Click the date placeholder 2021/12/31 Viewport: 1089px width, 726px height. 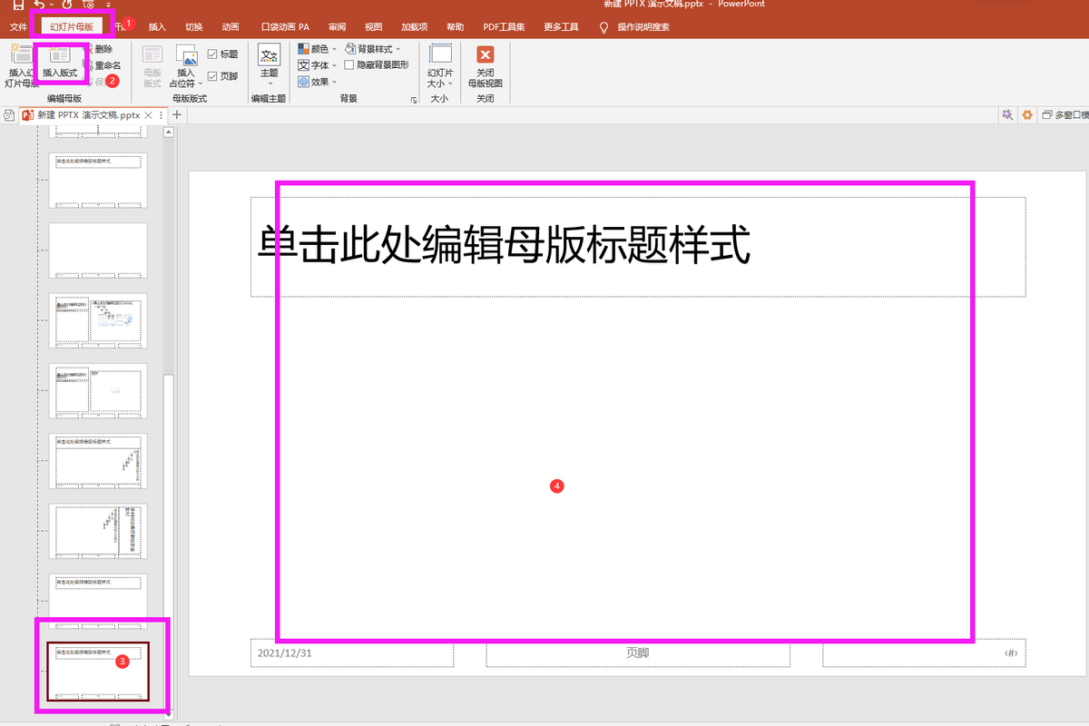click(x=351, y=653)
